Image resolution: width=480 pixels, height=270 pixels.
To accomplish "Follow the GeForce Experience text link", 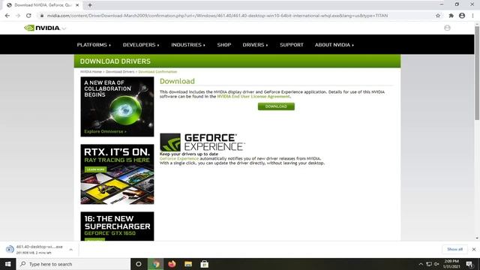I will click(179, 158).
